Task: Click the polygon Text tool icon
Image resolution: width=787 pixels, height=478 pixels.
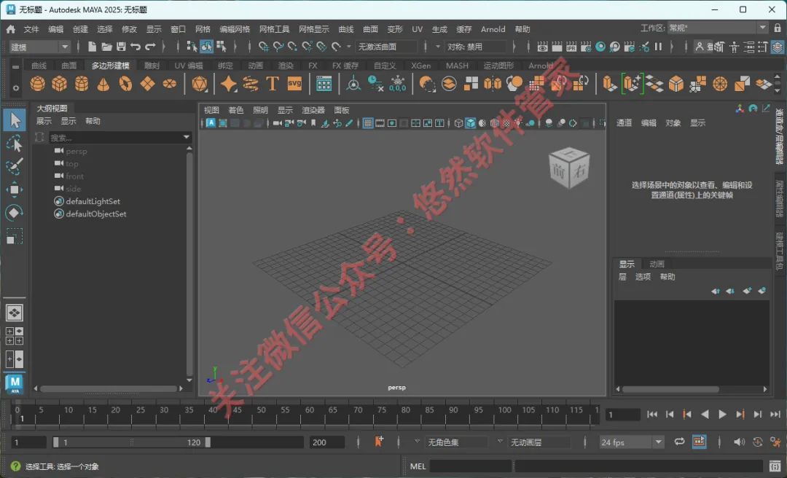Action: pyautogui.click(x=273, y=83)
